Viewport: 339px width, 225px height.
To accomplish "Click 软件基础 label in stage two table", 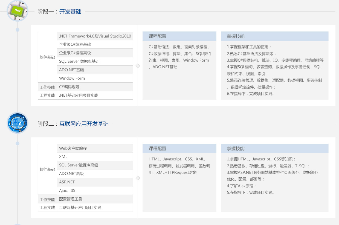I will 47,169.
